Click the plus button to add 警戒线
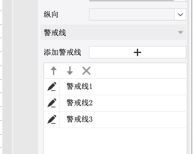Screen dimensions: 193x154 pos(137,52)
